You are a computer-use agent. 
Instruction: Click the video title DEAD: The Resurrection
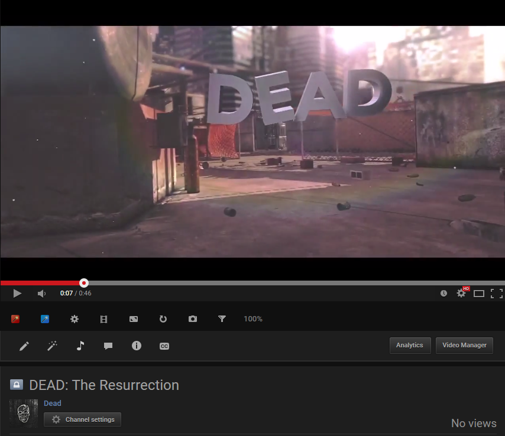tap(104, 385)
